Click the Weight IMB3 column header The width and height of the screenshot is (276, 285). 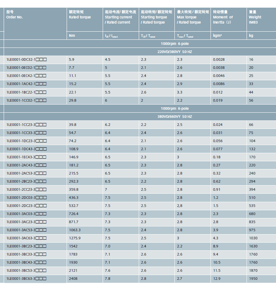(262, 20)
